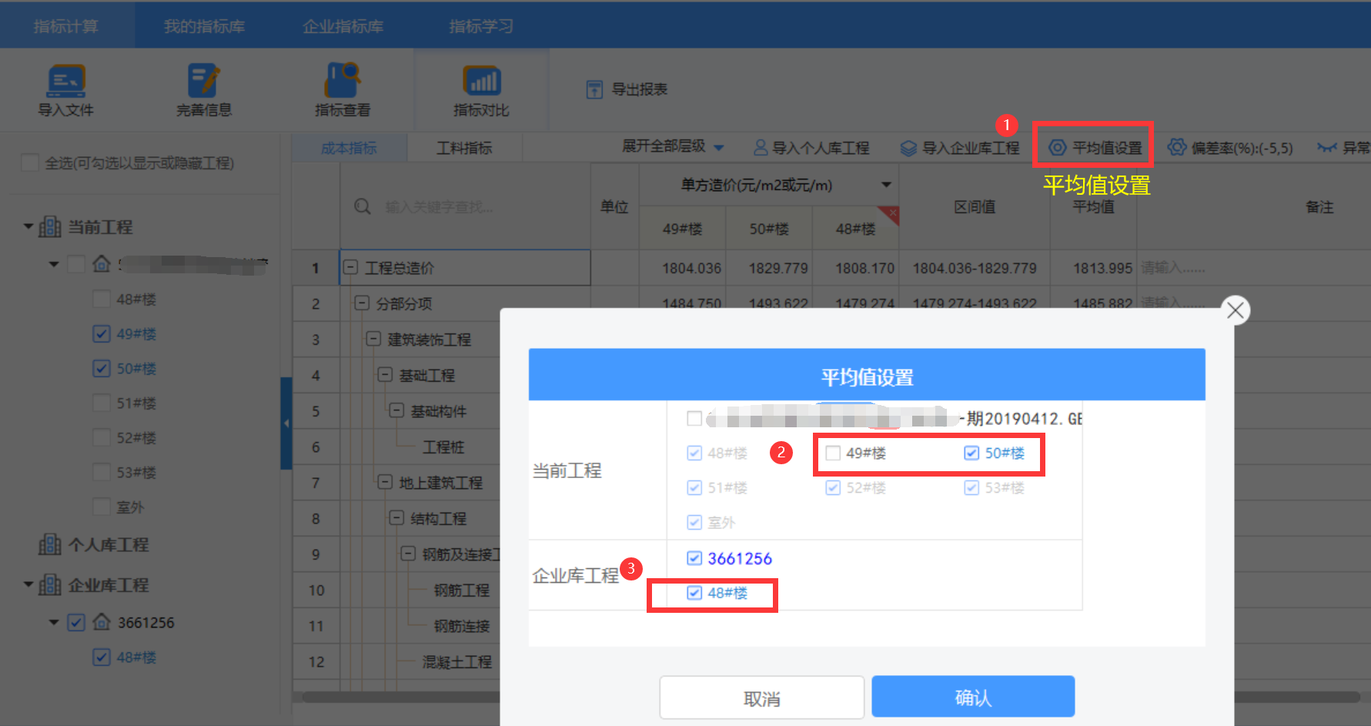The height and width of the screenshot is (726, 1371).
Task: Click the 当前工程 building icon
Action: [50, 227]
